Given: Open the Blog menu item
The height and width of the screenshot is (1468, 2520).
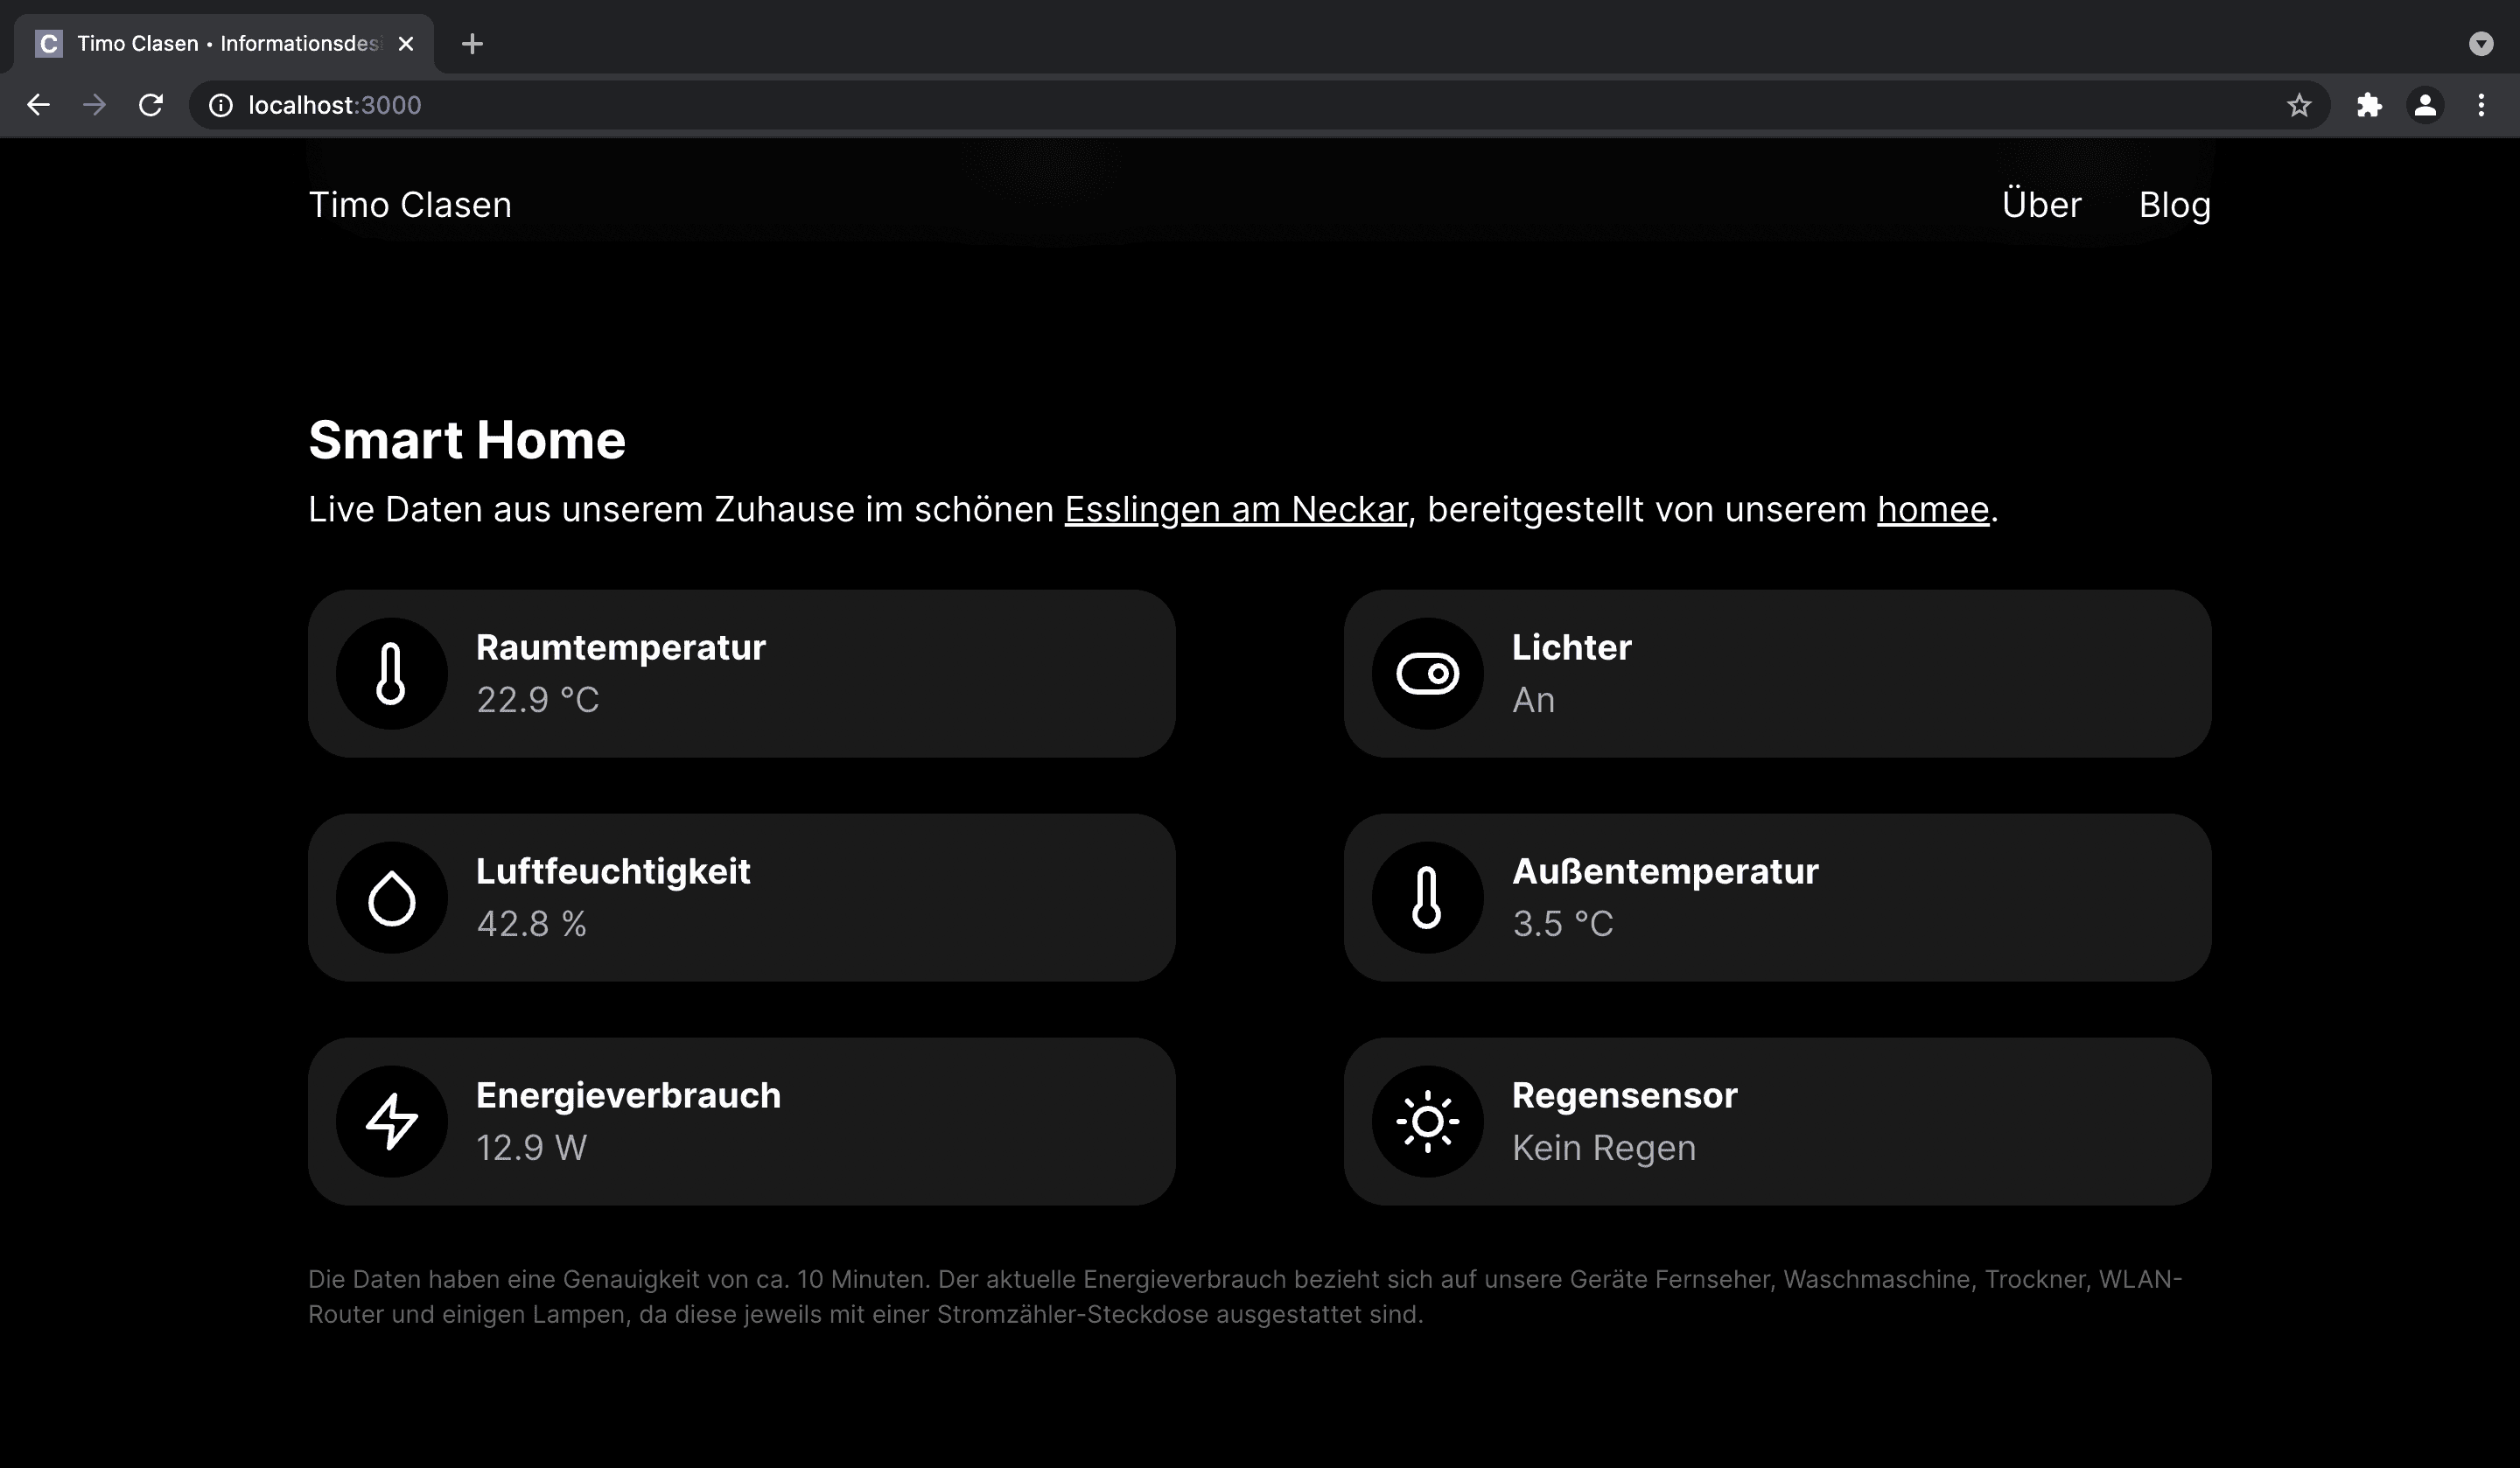Looking at the screenshot, I should tap(2175, 205).
